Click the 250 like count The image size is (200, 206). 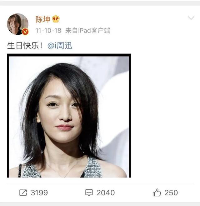[171, 193]
